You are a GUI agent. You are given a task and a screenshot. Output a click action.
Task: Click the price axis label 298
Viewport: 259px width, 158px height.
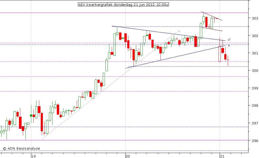(255, 105)
